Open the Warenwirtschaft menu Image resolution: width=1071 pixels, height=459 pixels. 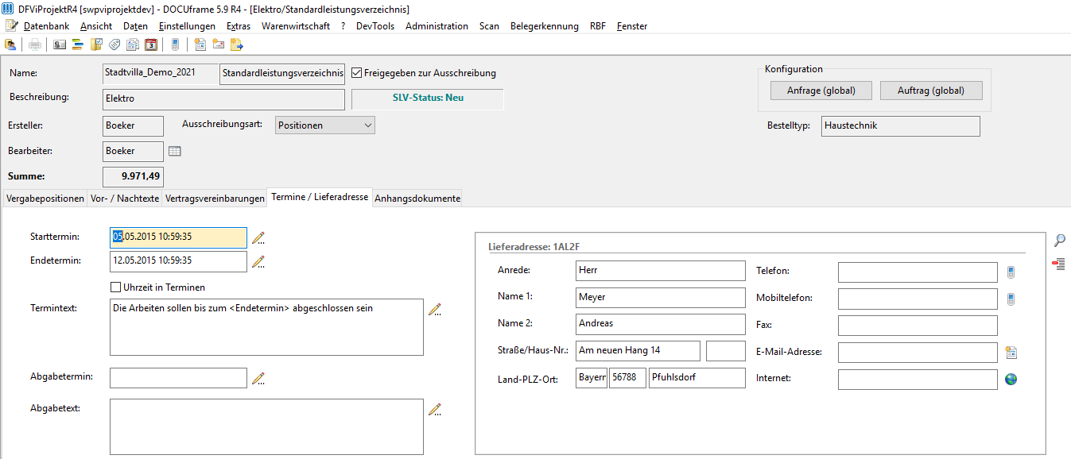(296, 26)
